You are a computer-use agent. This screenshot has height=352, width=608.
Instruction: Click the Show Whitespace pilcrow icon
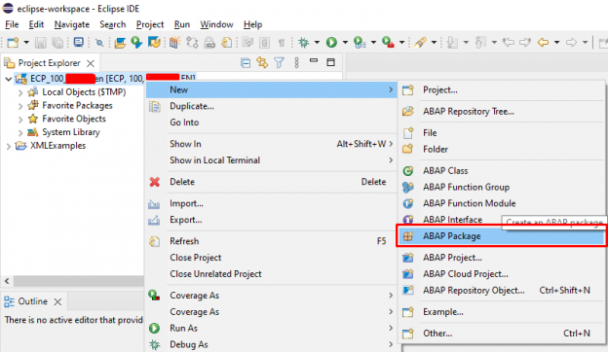coord(282,43)
